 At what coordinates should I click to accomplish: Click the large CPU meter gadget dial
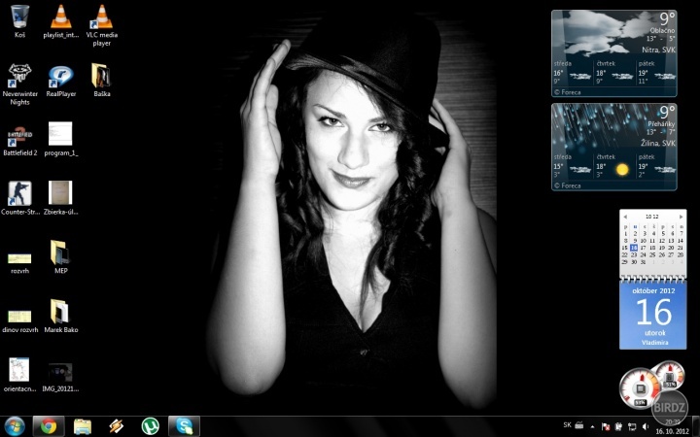(x=640, y=387)
